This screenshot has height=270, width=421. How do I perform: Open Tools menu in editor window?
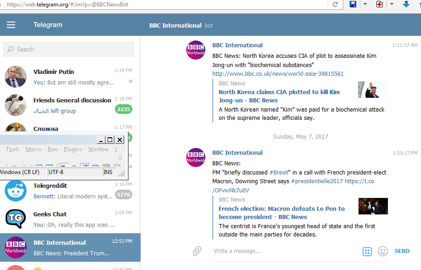[x=12, y=149]
